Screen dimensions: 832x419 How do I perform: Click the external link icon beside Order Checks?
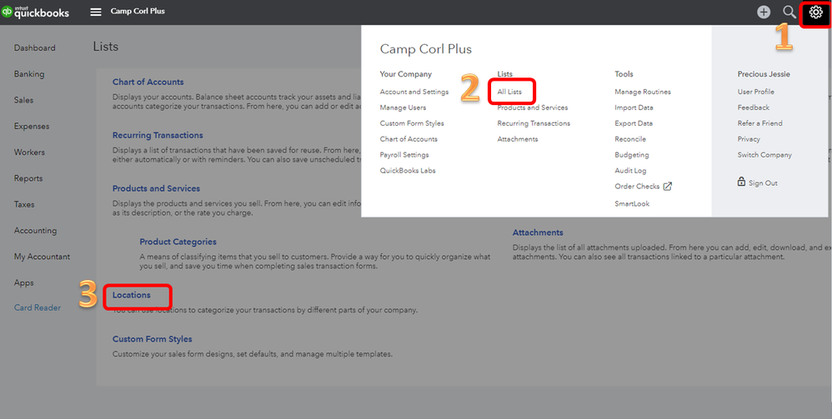[668, 186]
